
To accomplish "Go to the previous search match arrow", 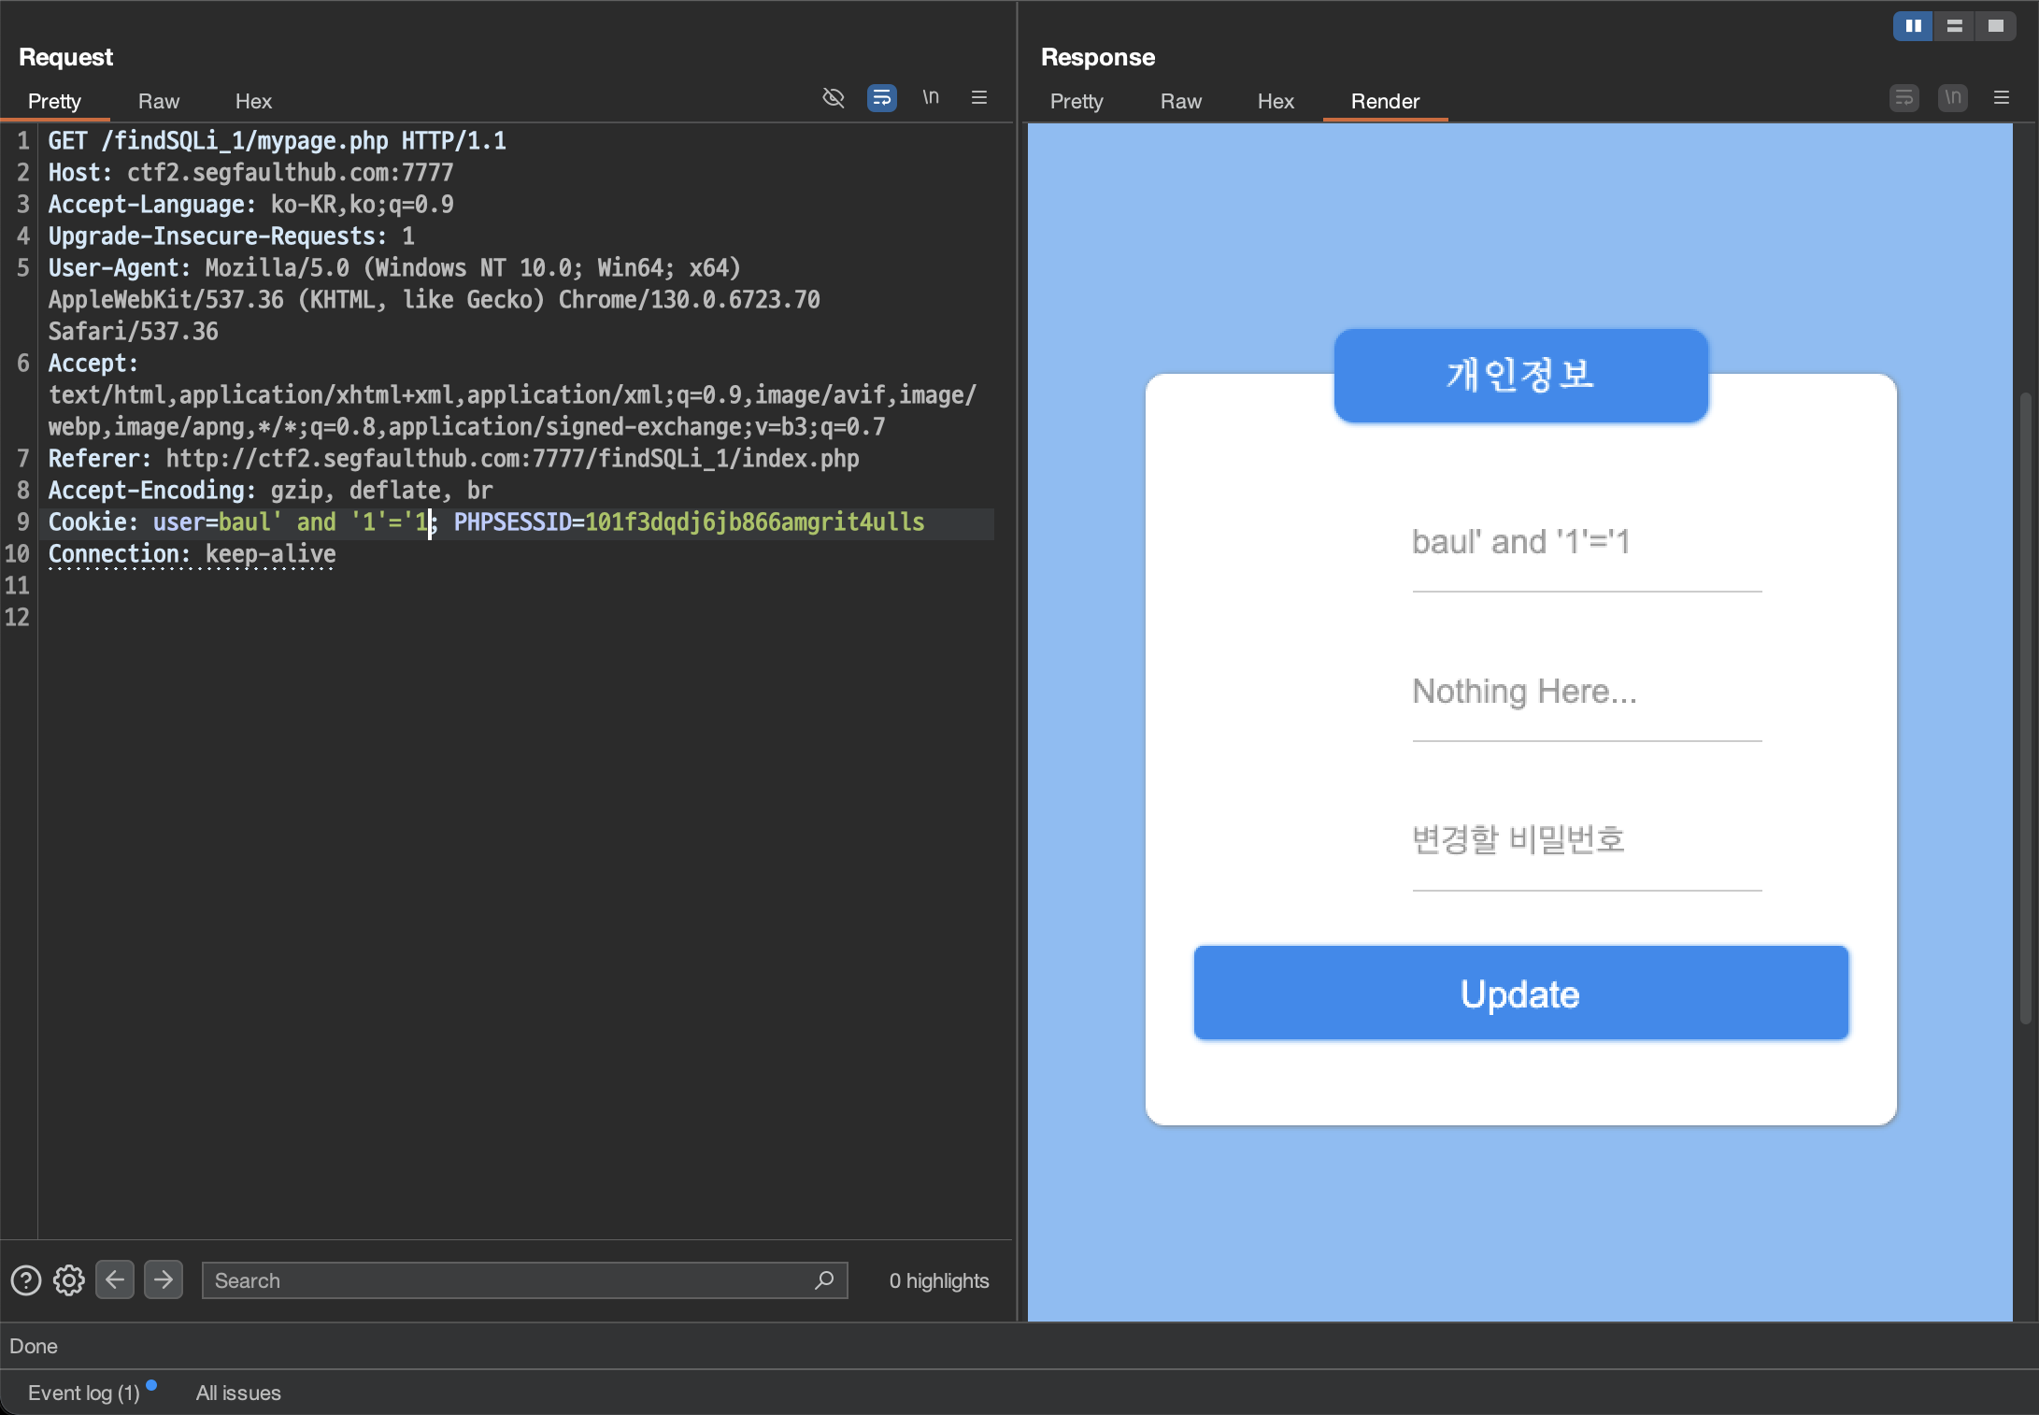I will click(115, 1279).
